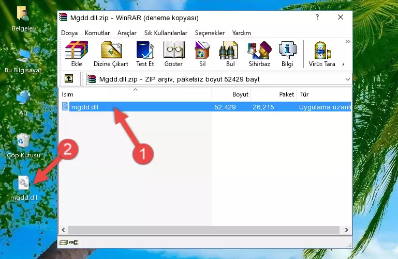Close the WinRAR window
Screen dimensions: 398x259
click(x=341, y=17)
